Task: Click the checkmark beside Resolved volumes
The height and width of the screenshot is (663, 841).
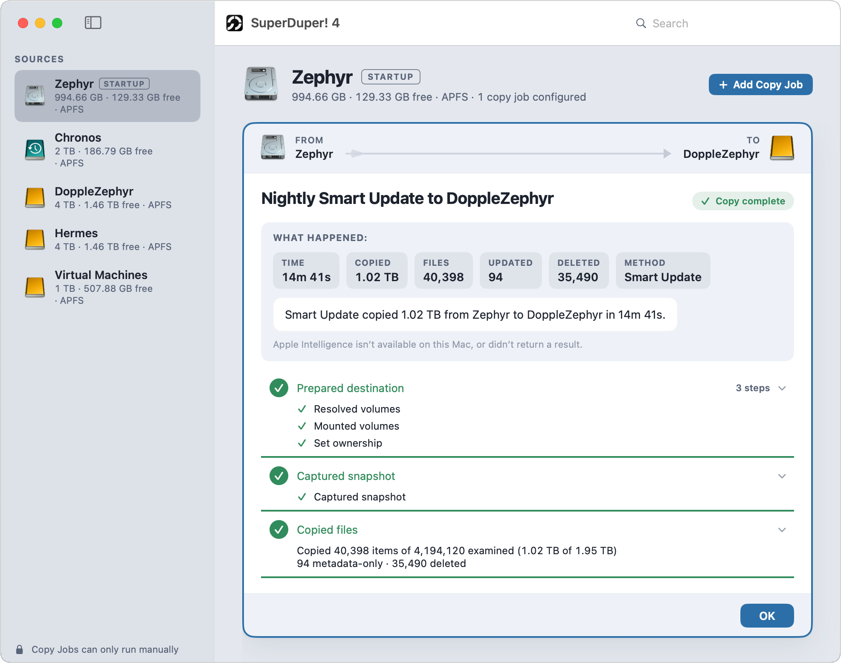Action: pos(302,409)
